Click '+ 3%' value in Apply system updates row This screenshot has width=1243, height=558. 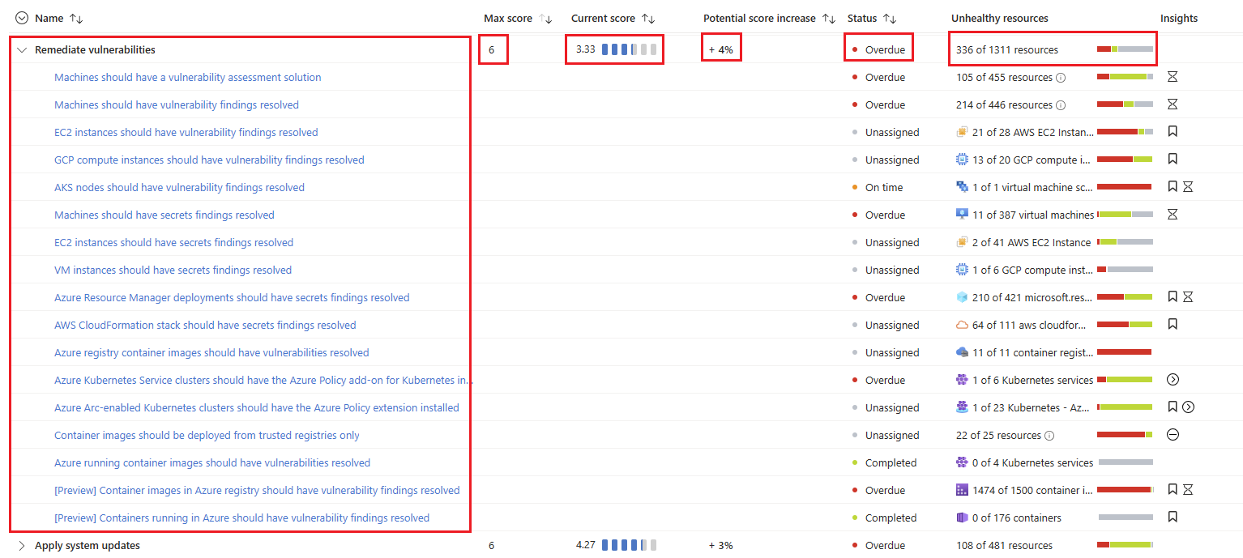720,545
